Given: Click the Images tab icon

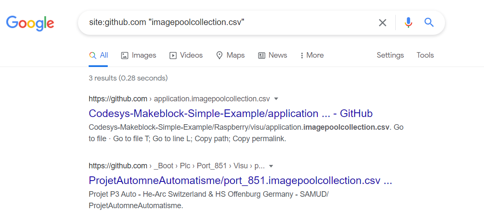Looking at the screenshot, I should [125, 56].
